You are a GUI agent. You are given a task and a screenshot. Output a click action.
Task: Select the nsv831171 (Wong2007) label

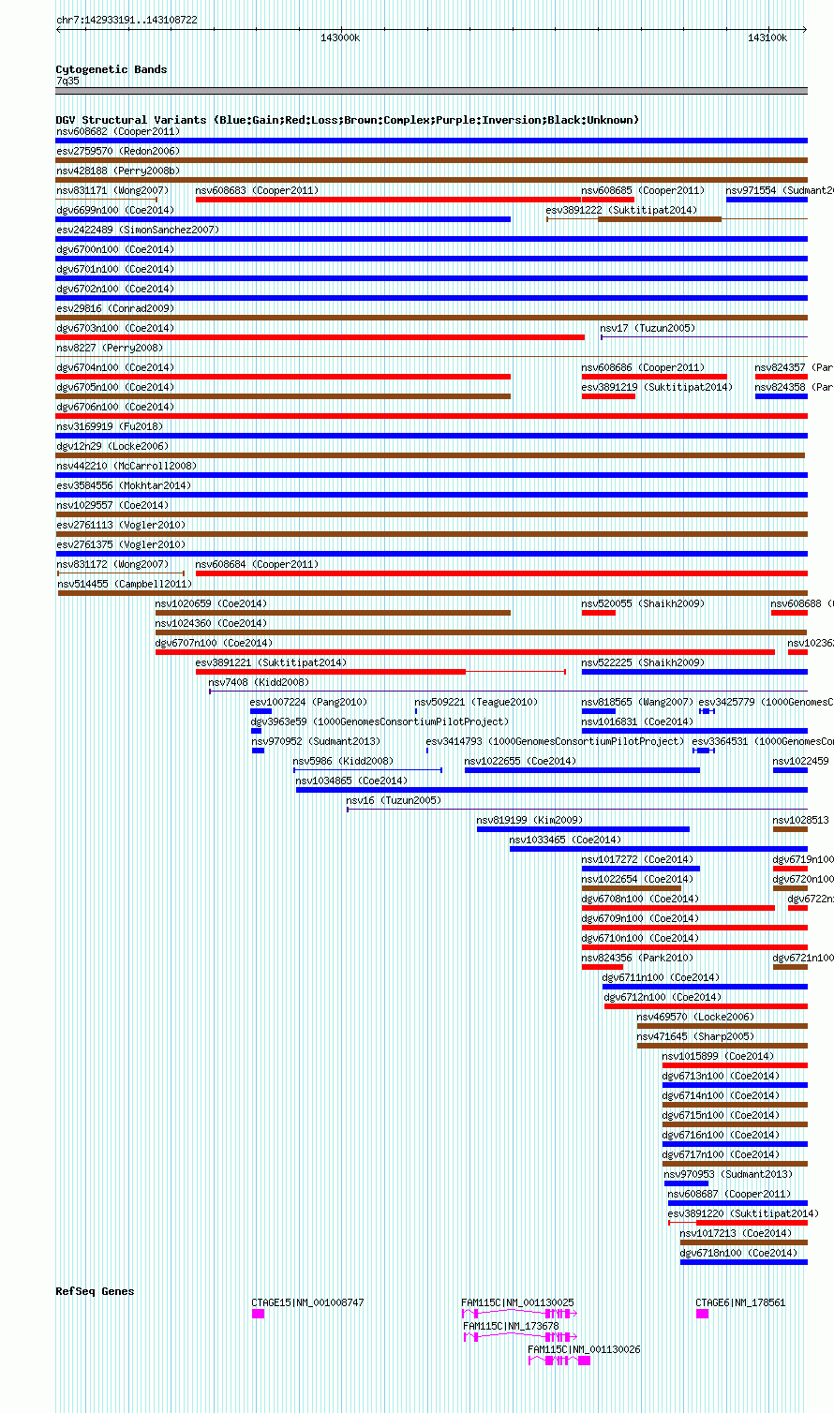click(x=112, y=190)
